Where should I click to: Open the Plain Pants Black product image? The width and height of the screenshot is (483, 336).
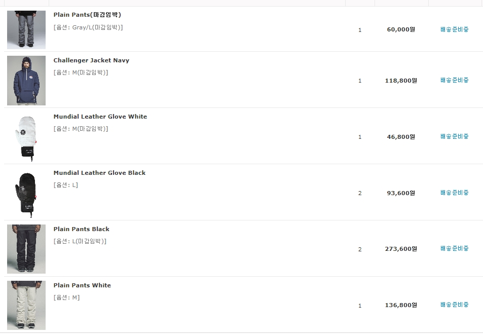pos(26,249)
